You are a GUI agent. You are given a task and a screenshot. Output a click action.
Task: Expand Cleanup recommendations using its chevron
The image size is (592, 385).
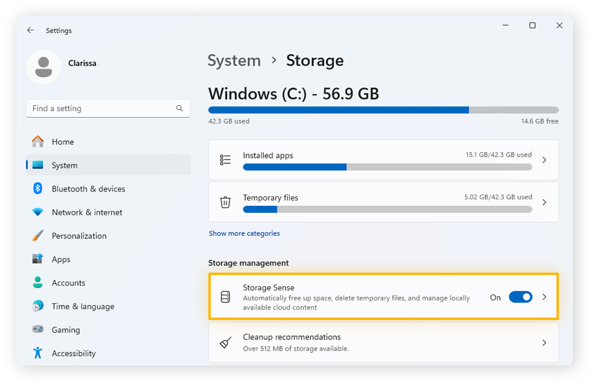544,342
